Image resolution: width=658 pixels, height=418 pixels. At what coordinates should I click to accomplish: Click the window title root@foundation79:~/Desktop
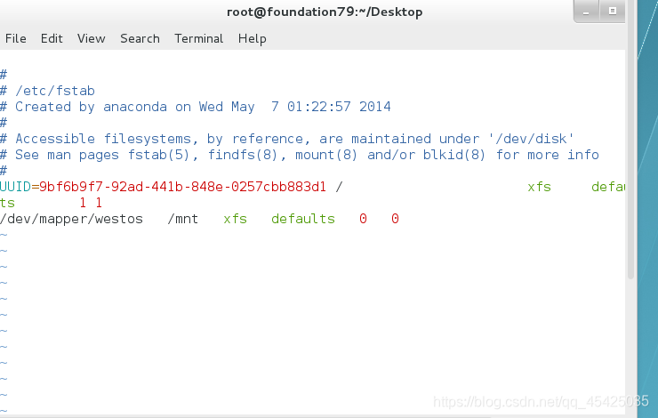[325, 12]
